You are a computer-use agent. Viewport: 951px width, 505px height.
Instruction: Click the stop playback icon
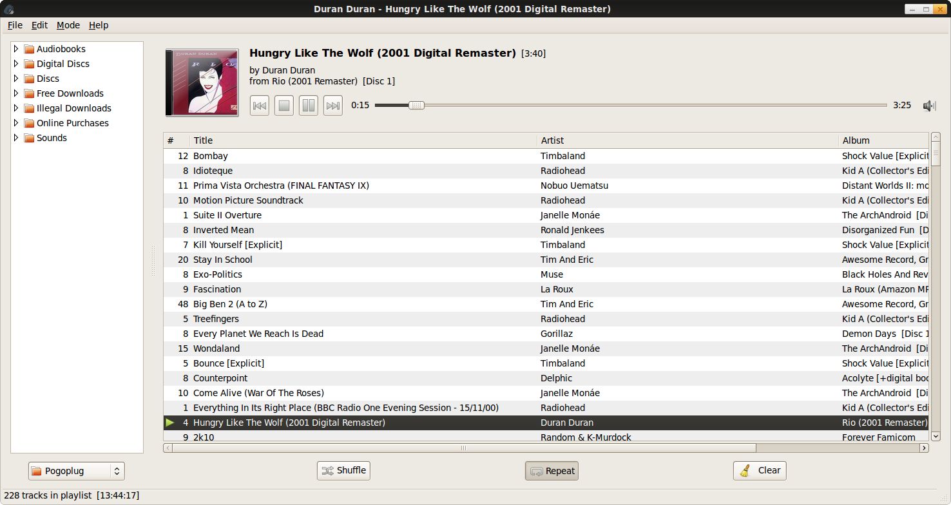point(283,105)
